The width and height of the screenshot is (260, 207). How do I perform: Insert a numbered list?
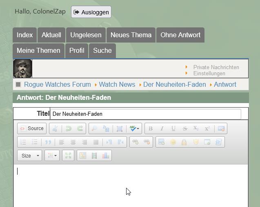[x=23, y=142]
